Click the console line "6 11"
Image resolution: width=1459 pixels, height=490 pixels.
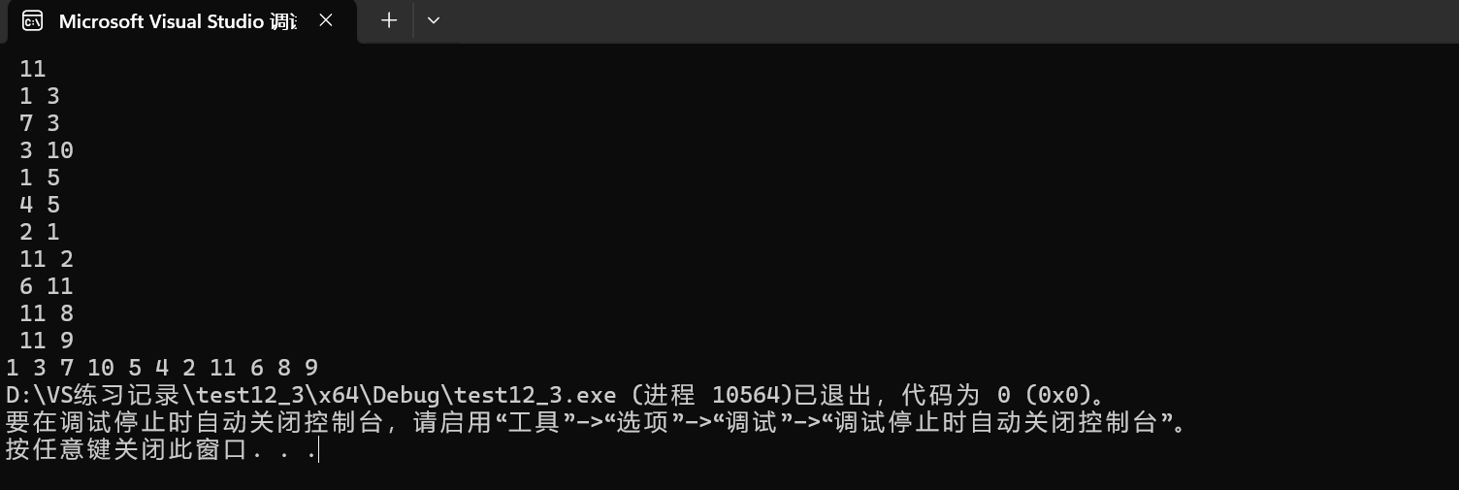[46, 286]
